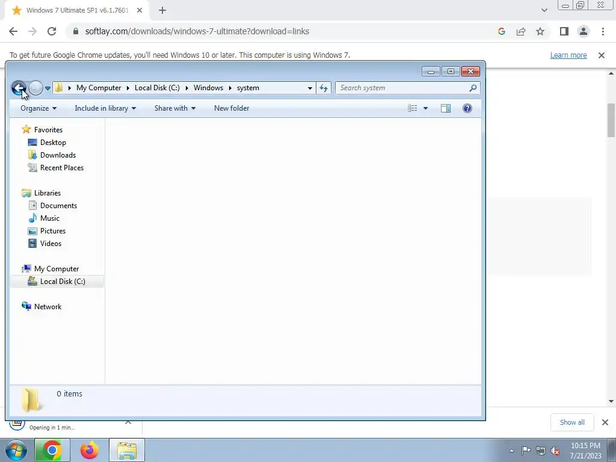This screenshot has height=462, width=616.
Task: Click into the Search system field
Action: pyautogui.click(x=402, y=88)
